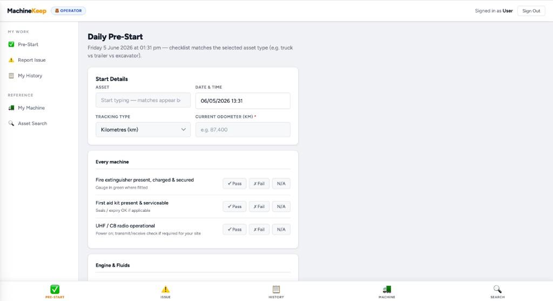553x301 pixels.
Task: Click the MachineKeep logo link
Action: (x=27, y=11)
